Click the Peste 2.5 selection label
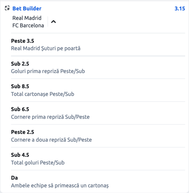Viewport: 189px width, 193px height. coord(22,132)
